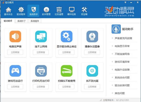Click the 连不上网络 monitors icon
Viewport: 141px width, 102px height.
(41, 36)
